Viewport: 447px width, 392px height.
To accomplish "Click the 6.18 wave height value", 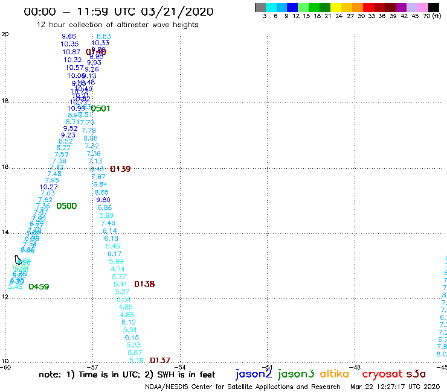I will click(x=111, y=238).
